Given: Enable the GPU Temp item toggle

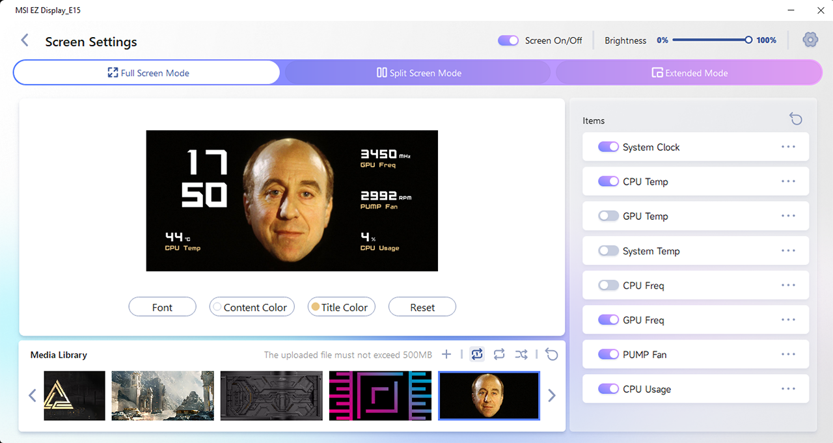Looking at the screenshot, I should tap(608, 216).
